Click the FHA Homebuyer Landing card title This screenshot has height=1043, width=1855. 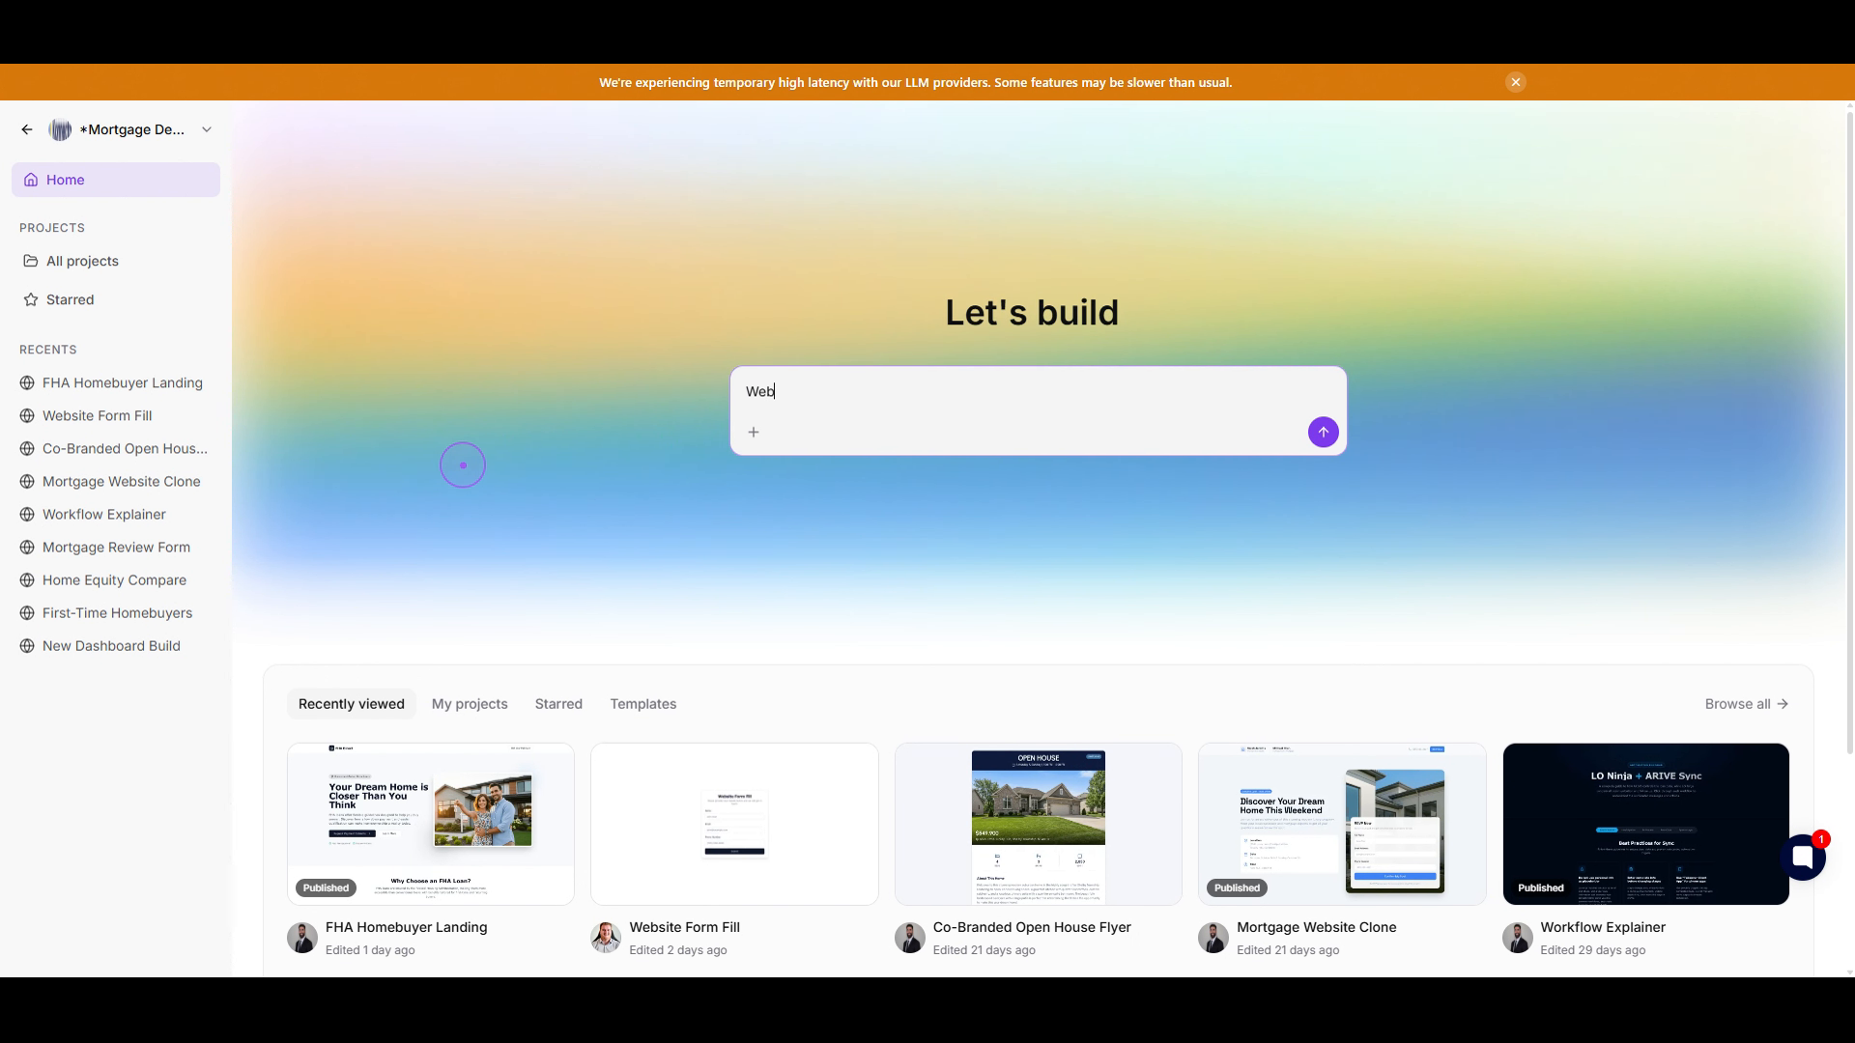[407, 927]
